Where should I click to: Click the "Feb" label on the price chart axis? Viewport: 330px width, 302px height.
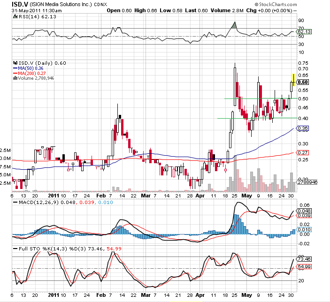(101, 196)
